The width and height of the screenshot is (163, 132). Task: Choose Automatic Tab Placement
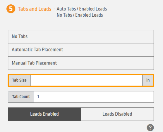[81, 50]
